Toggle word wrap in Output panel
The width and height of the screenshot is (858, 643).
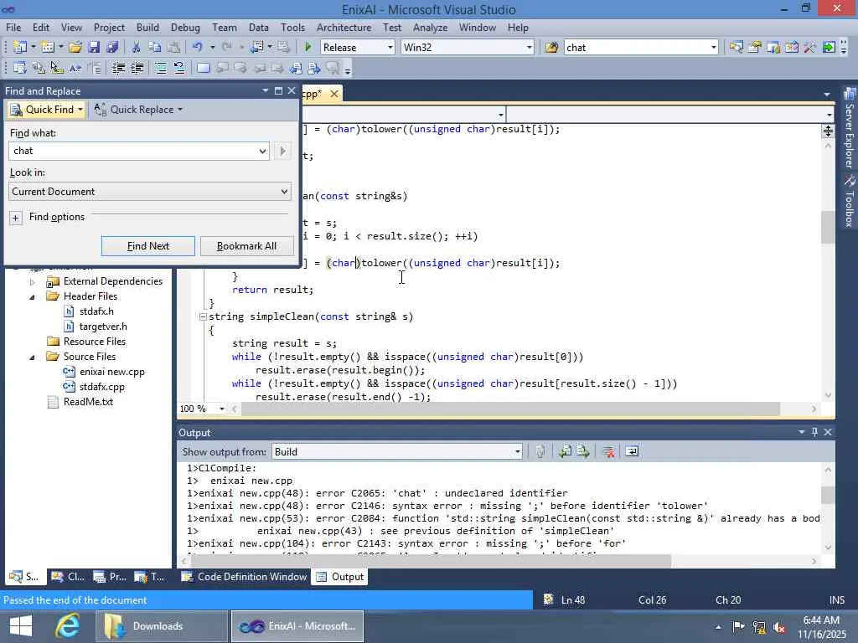(x=632, y=452)
